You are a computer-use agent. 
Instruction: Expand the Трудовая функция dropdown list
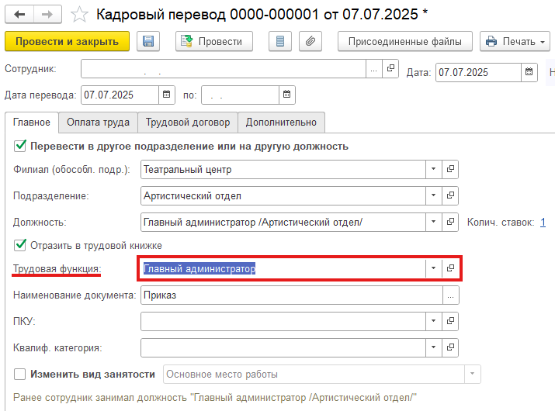point(434,268)
